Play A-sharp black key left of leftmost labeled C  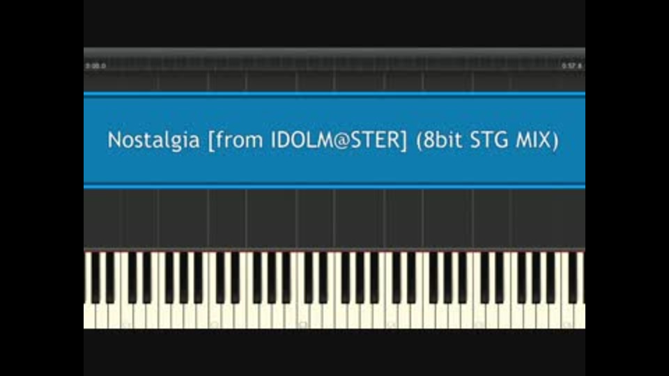[x=110, y=277]
